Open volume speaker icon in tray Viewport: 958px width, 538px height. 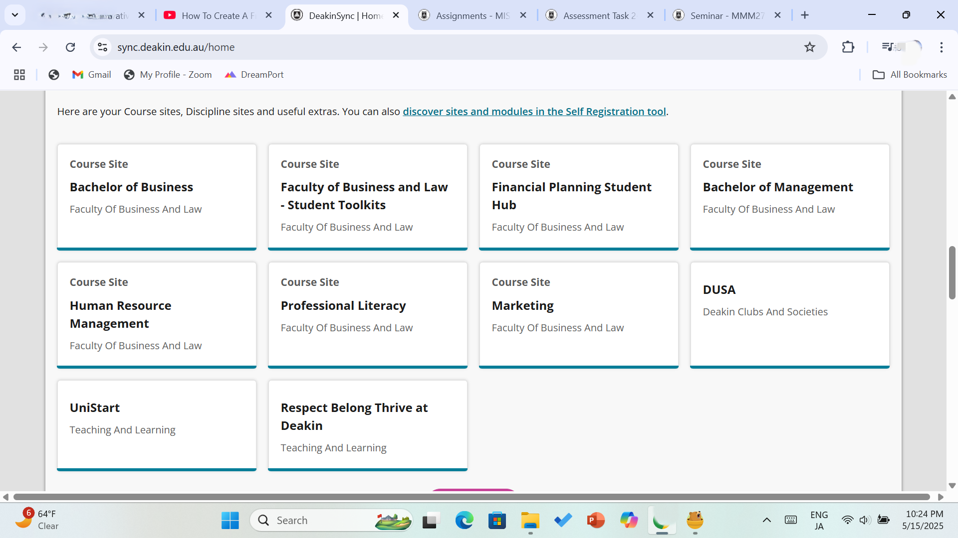(x=865, y=521)
